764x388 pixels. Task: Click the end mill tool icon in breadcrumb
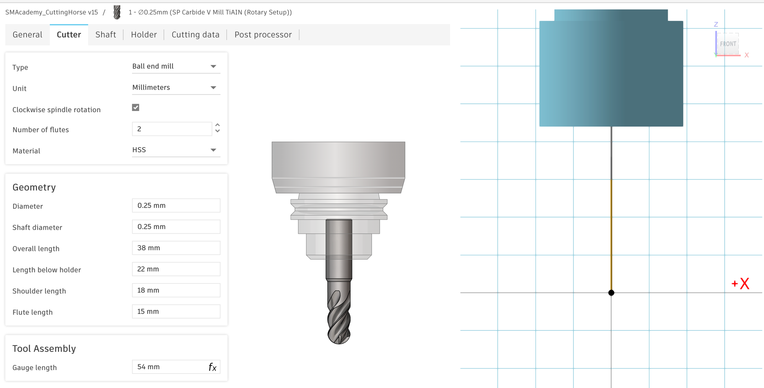click(x=117, y=12)
